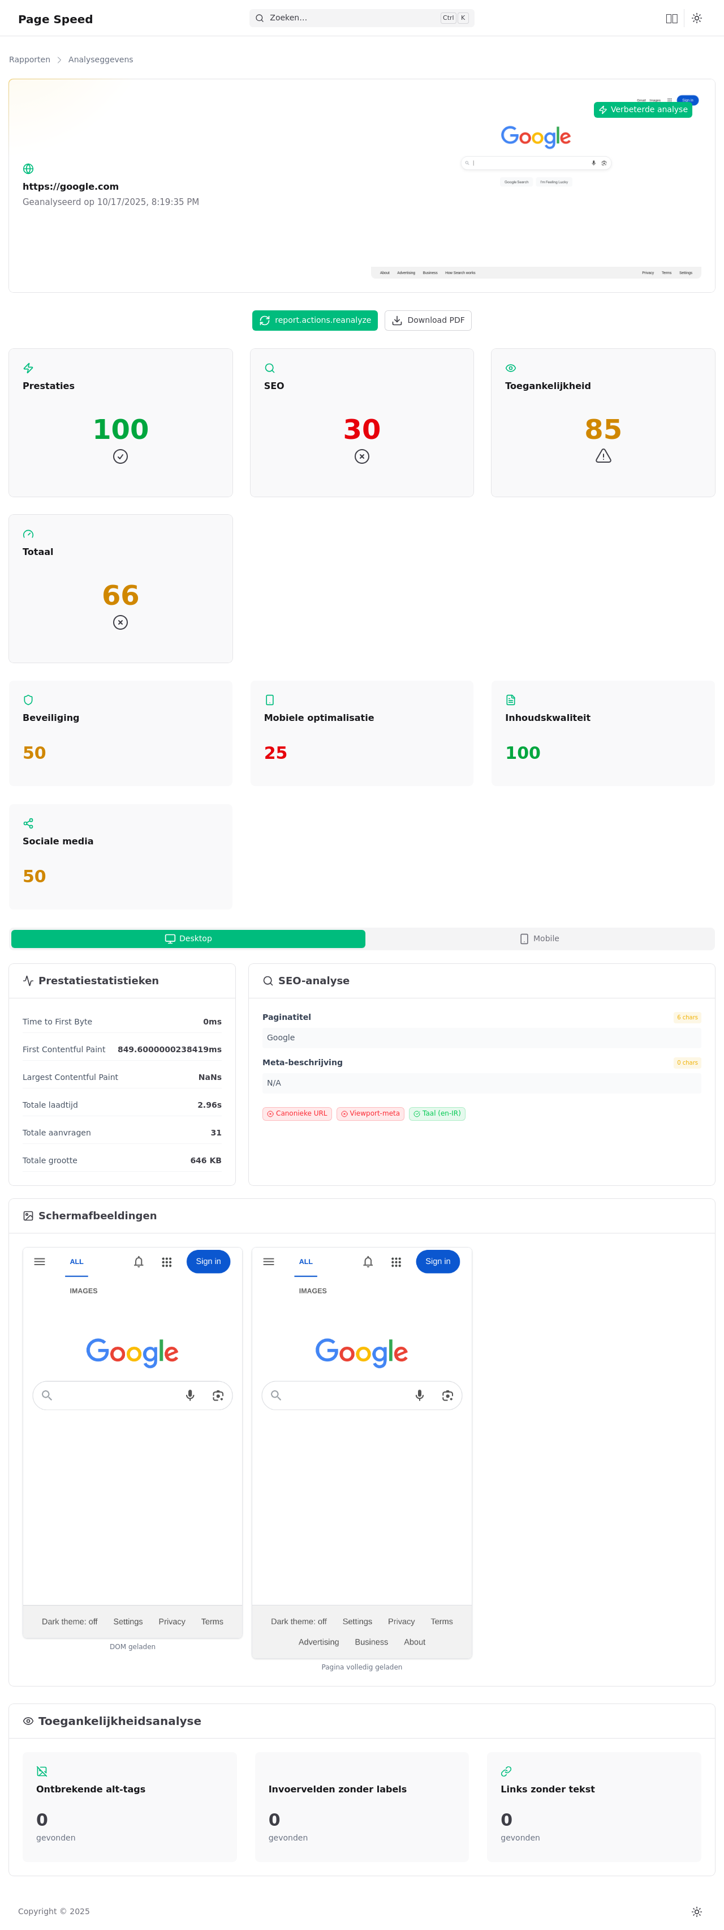This screenshot has height=1930, width=724.
Task: Click the eye icon on Toegankelijkheid card
Action: [x=511, y=369]
